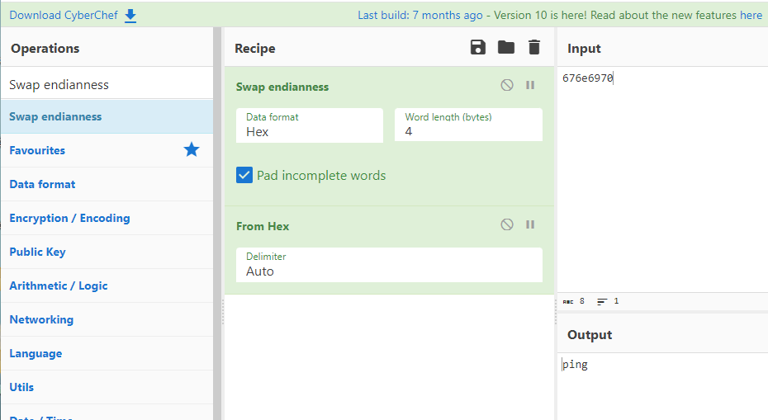Screen dimensions: 768x420
Task: Open the Delimiter Auto dropdown
Action: (x=390, y=265)
